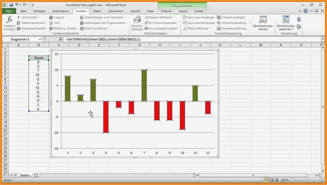The width and height of the screenshot is (327, 185).
Task: Select row 20 header
Action: (x=5, y=130)
